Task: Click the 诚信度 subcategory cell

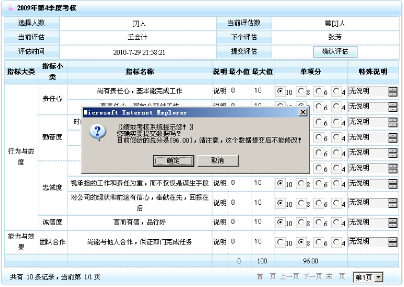Action: pos(52,222)
